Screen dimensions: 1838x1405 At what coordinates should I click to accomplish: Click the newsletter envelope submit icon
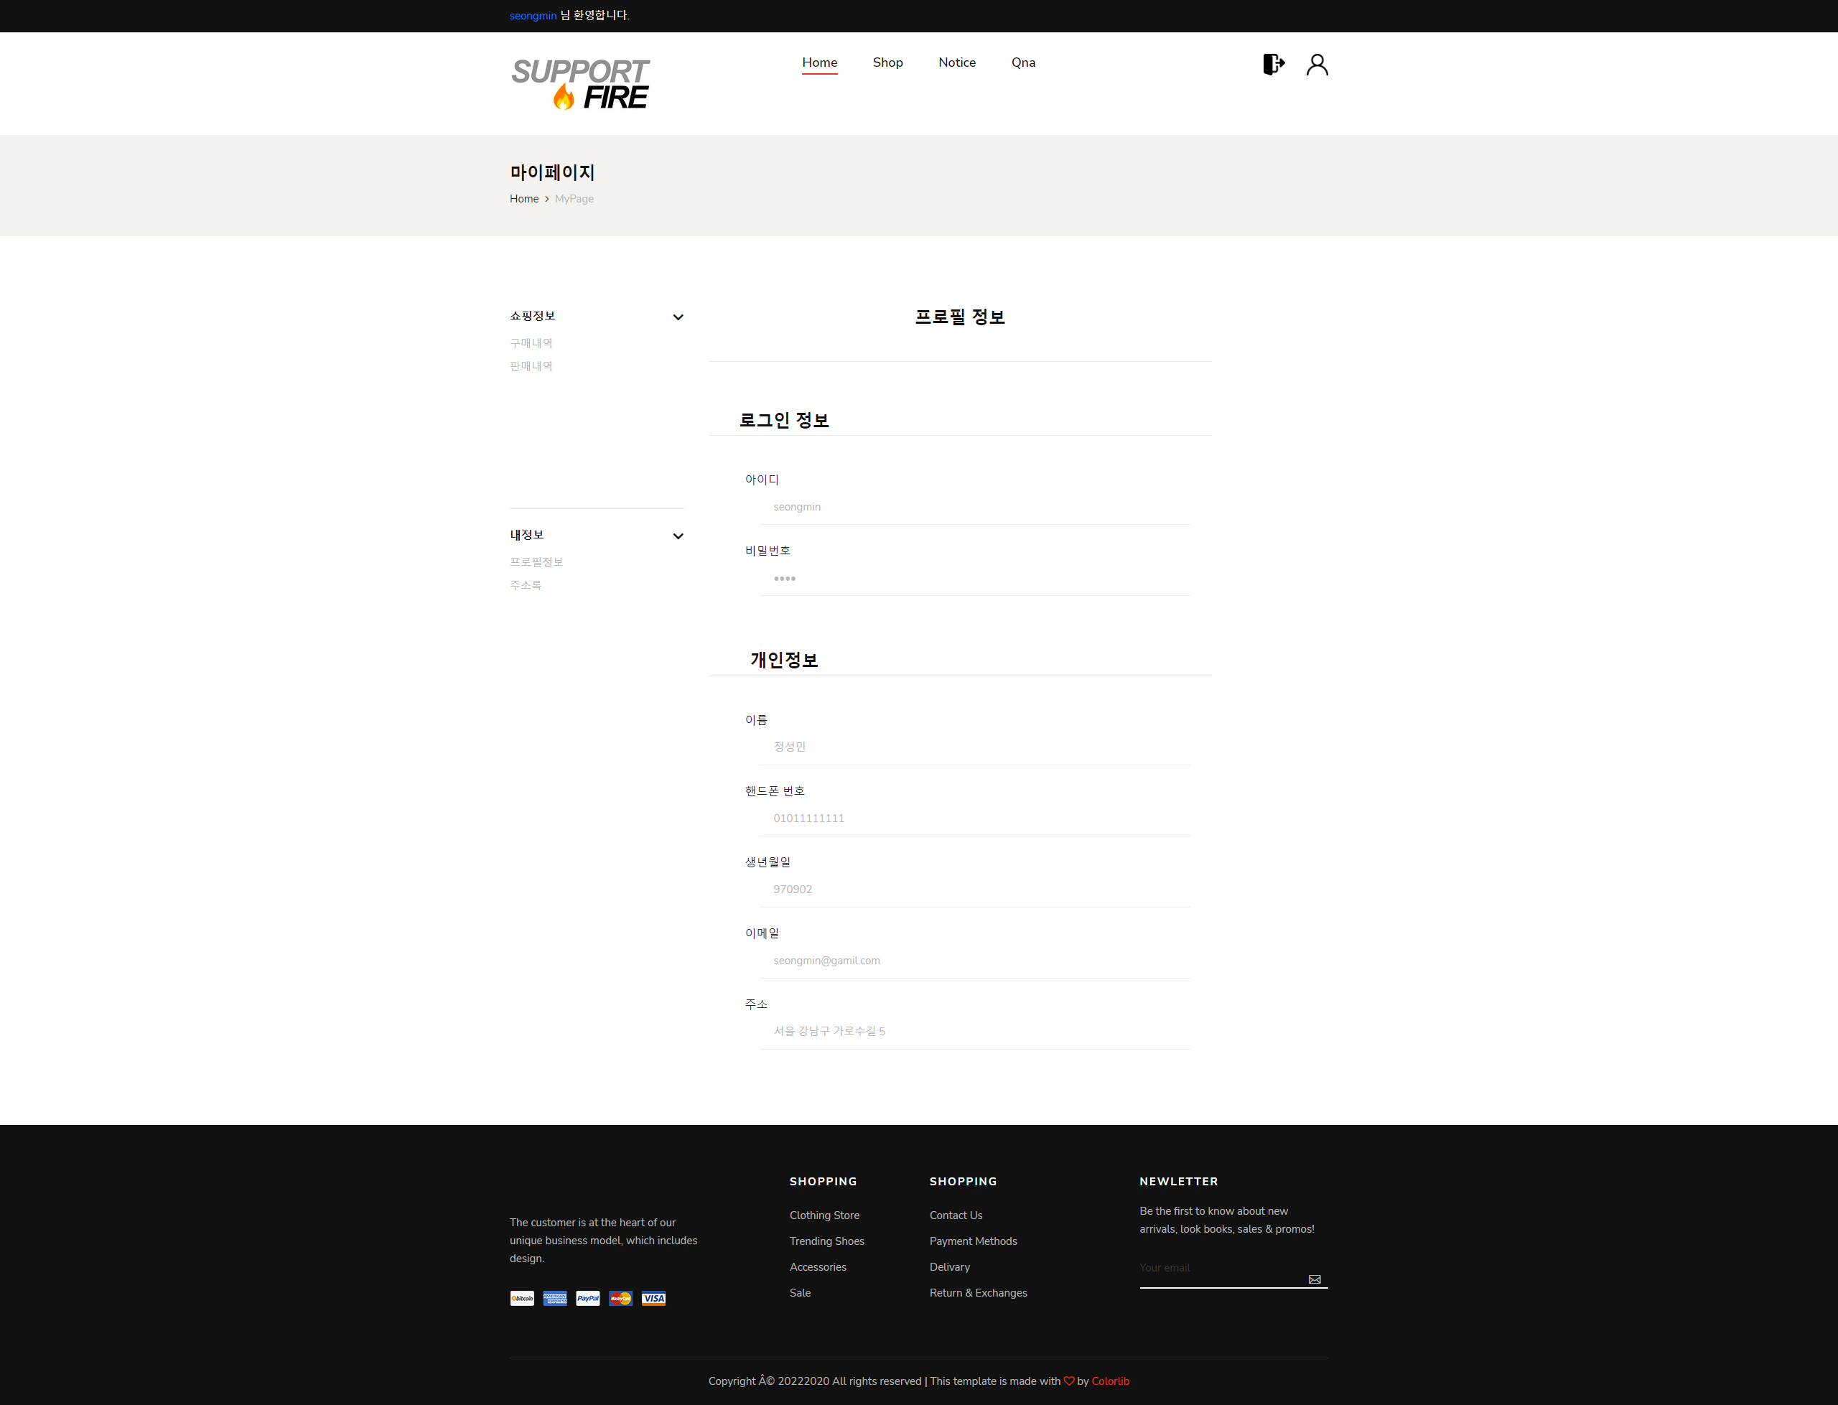coord(1314,1279)
